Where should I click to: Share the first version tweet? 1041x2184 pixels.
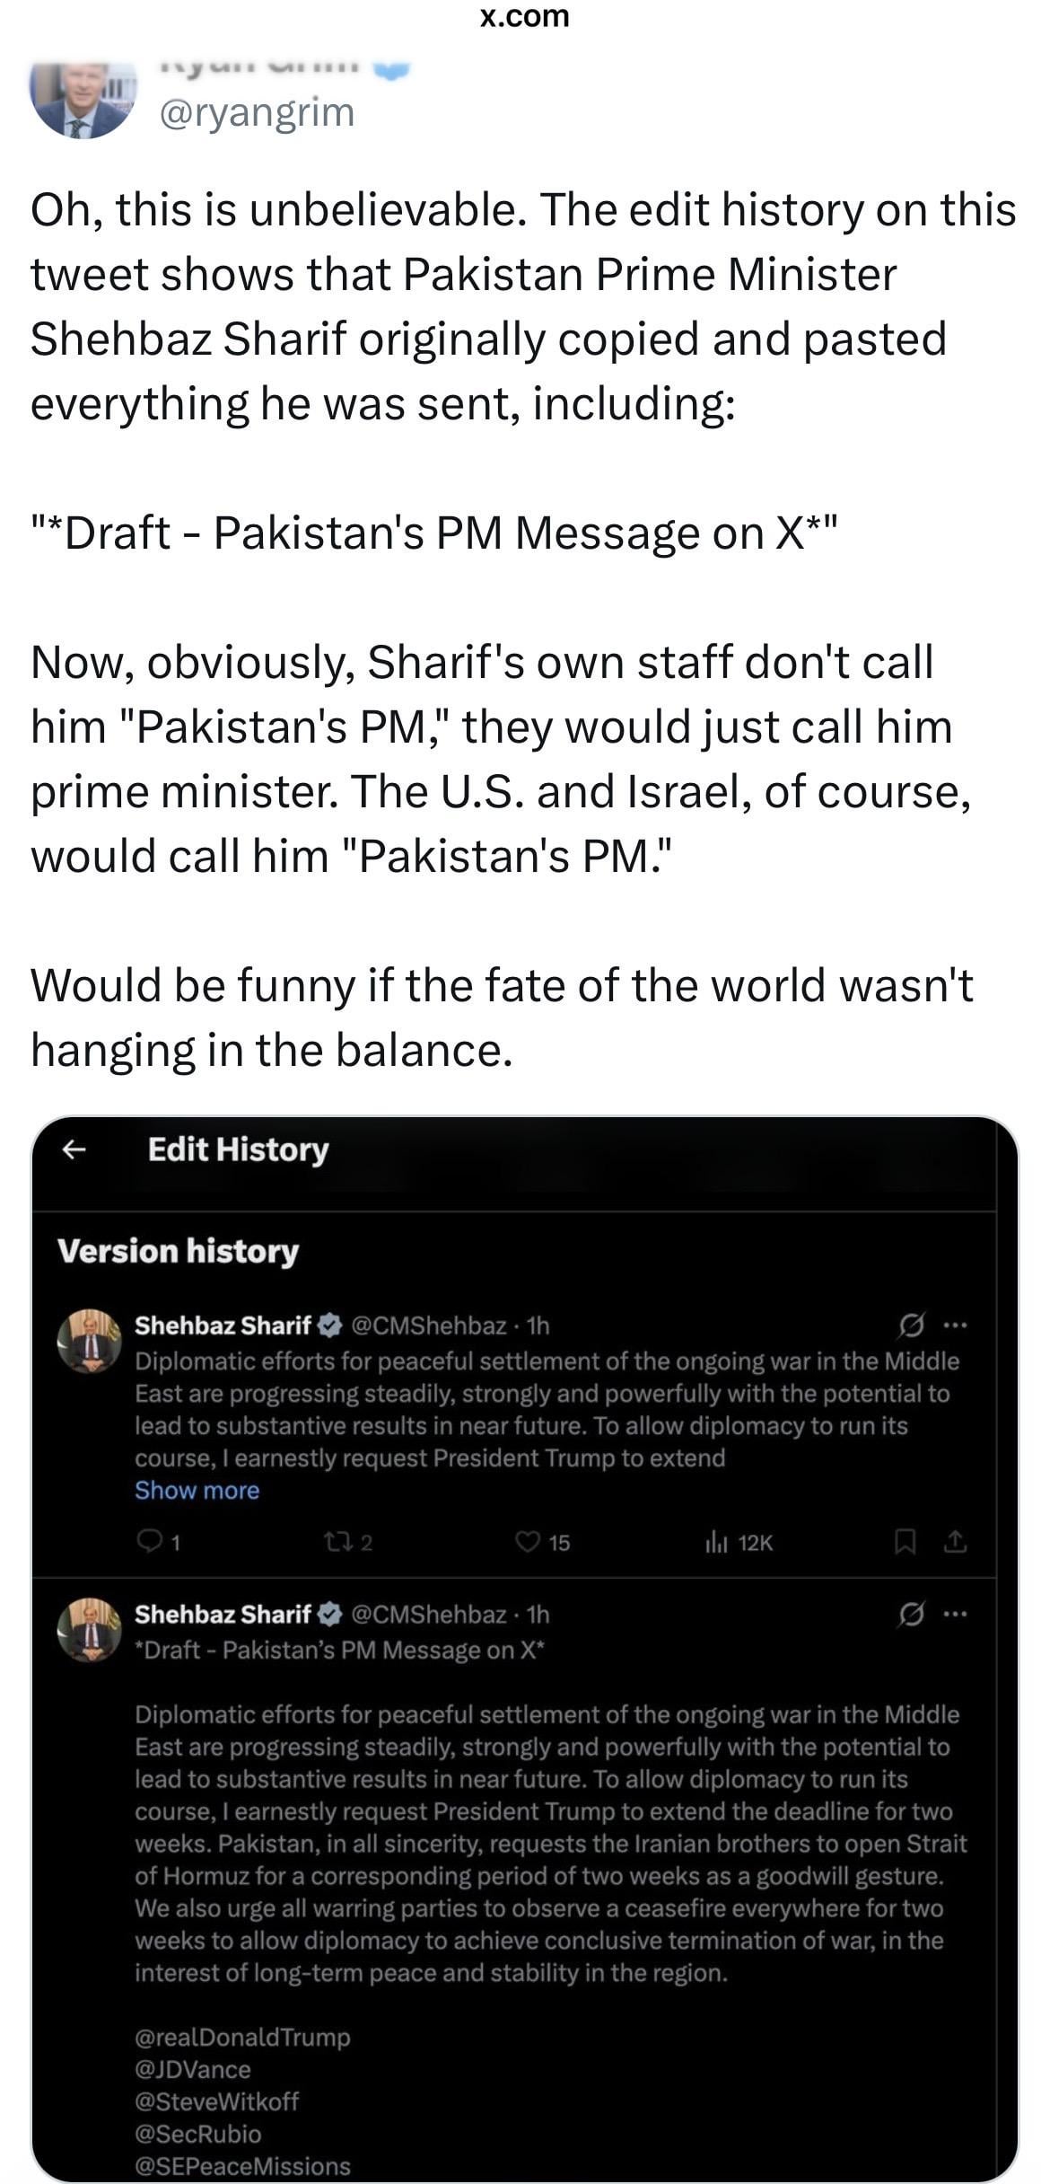(x=955, y=1542)
